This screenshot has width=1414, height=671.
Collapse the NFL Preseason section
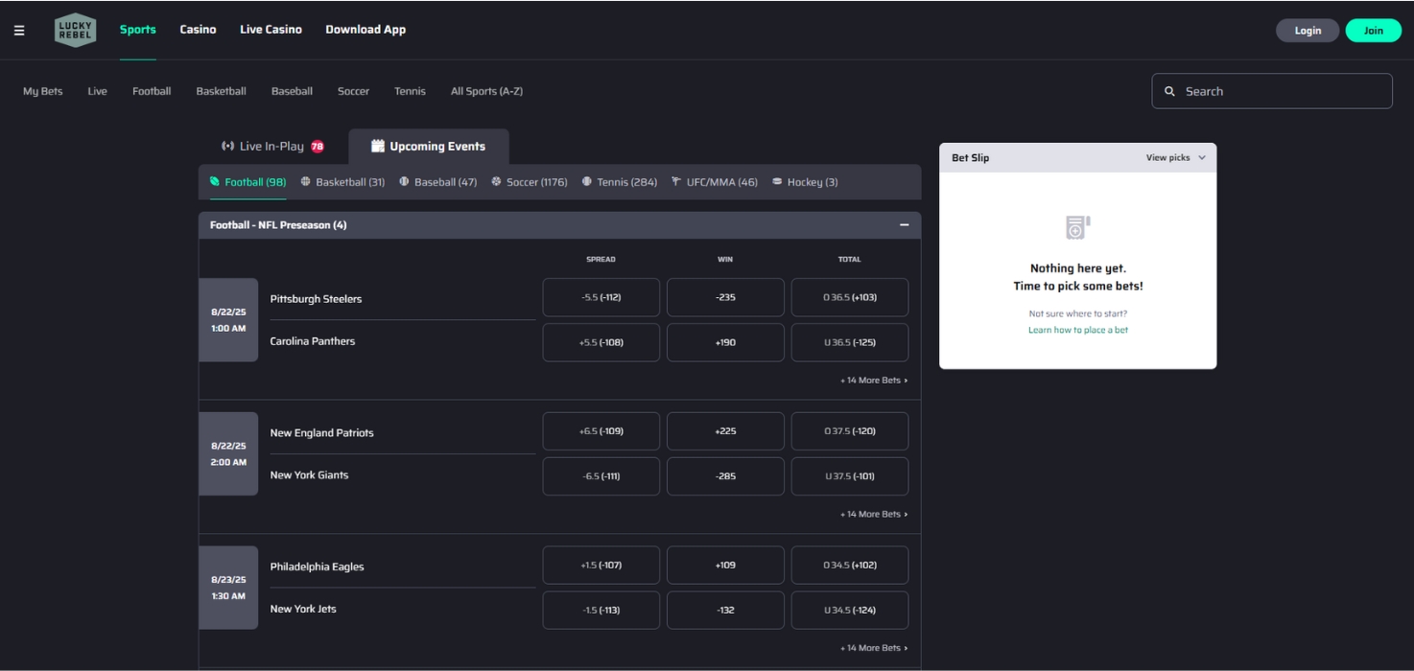click(903, 224)
